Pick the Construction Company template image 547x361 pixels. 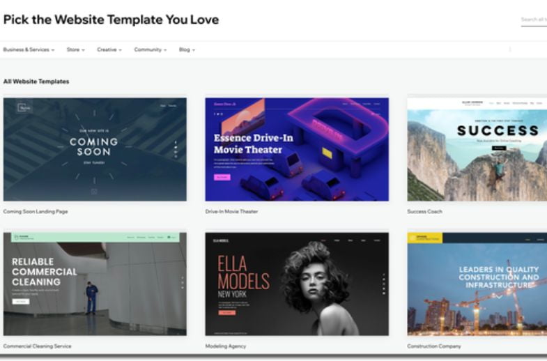pos(477,284)
